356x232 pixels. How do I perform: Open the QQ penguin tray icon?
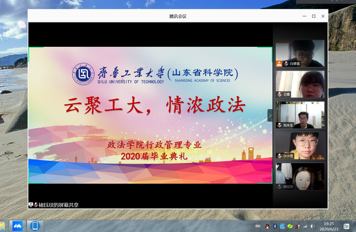click(267, 226)
